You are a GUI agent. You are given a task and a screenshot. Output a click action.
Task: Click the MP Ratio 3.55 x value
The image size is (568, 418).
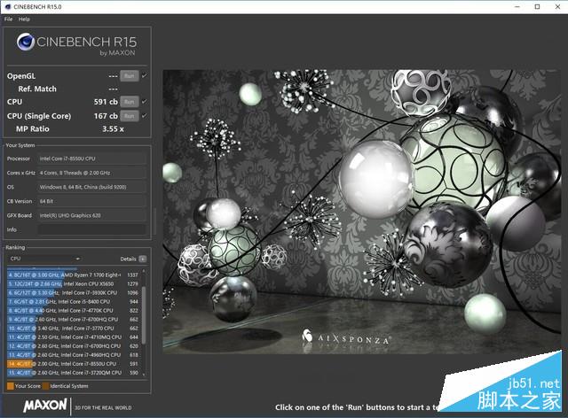tap(113, 129)
